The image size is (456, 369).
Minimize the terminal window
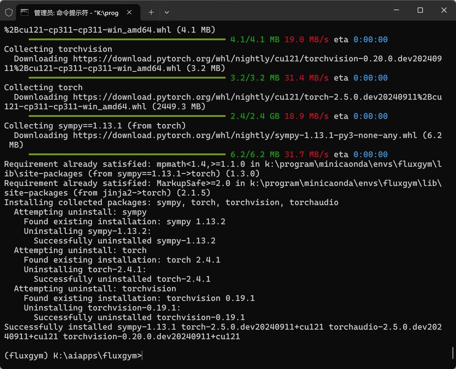click(x=396, y=10)
